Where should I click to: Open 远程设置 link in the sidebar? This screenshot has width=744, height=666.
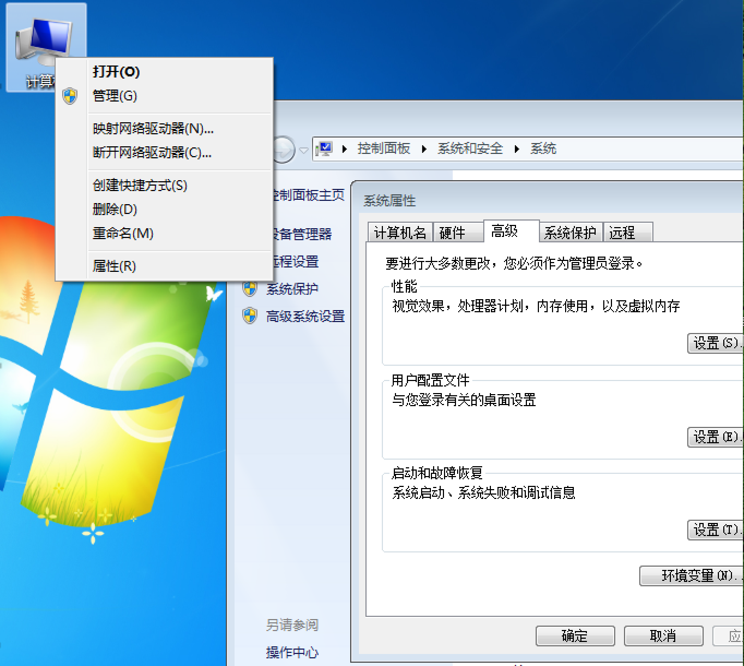coord(296,261)
